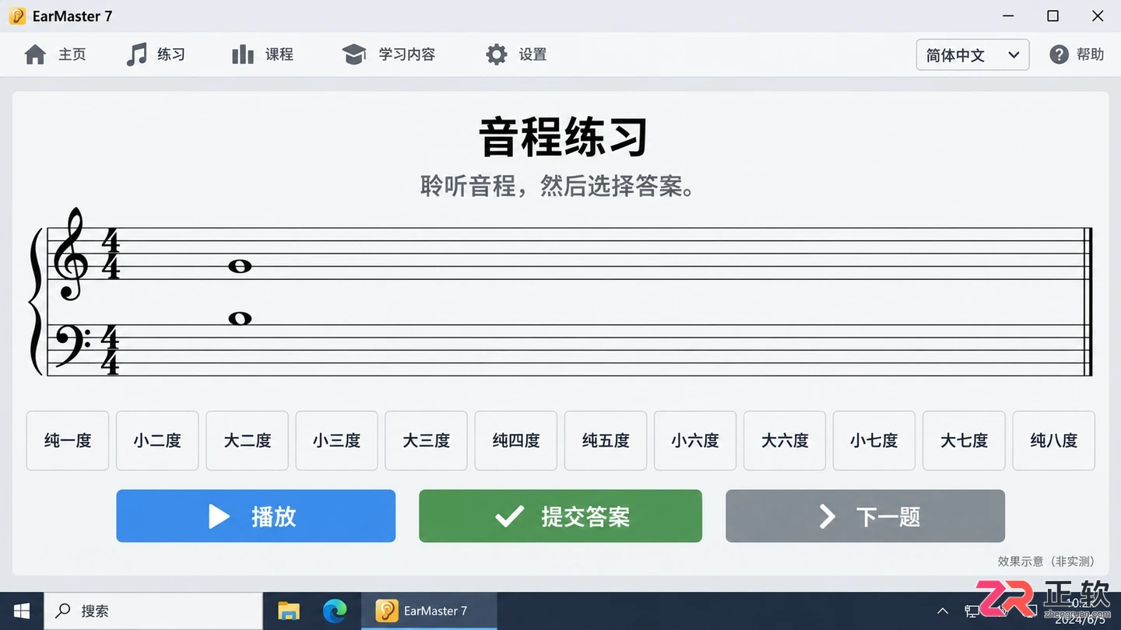Image resolution: width=1121 pixels, height=630 pixels.
Task: Choose the 小七度 interval answer
Action: [874, 441]
